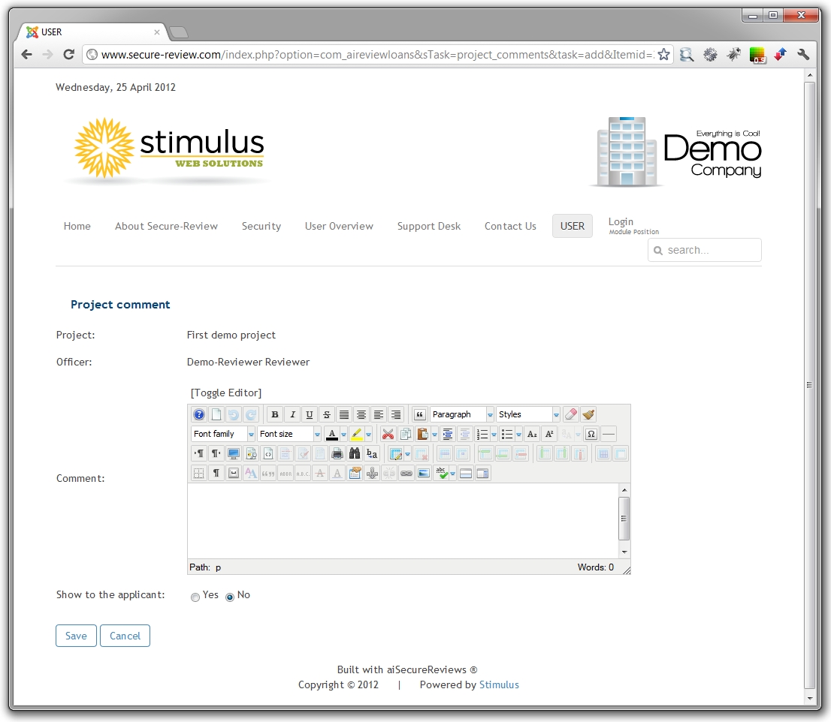Image resolution: width=831 pixels, height=722 pixels.
Task: Click the Cut scissors icon
Action: 388,434
